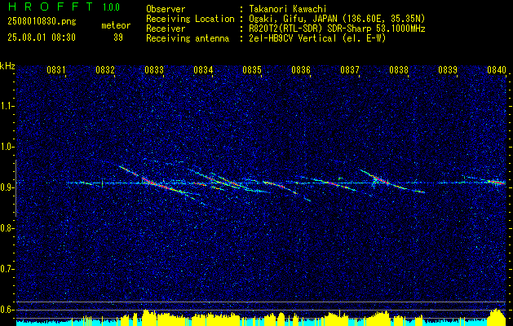This screenshot has height=326, width=513.
Task: Click the 0834 time marker
Action: (203, 69)
